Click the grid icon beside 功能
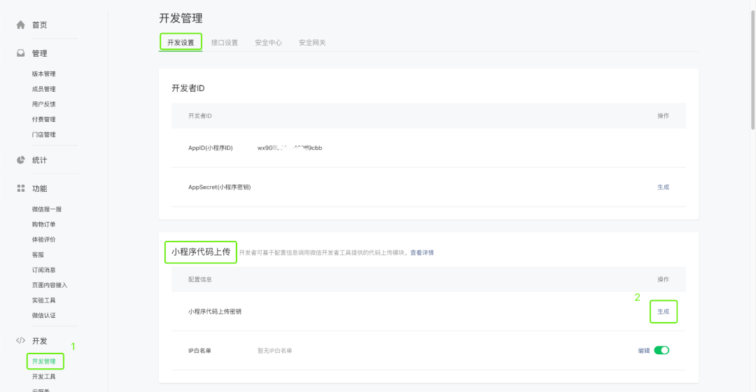The width and height of the screenshot is (756, 392). pyautogui.click(x=21, y=188)
